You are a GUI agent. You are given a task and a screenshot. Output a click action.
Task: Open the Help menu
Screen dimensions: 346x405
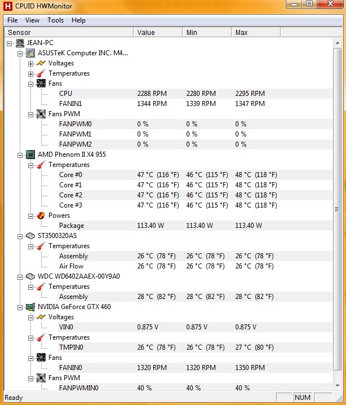[x=78, y=20]
